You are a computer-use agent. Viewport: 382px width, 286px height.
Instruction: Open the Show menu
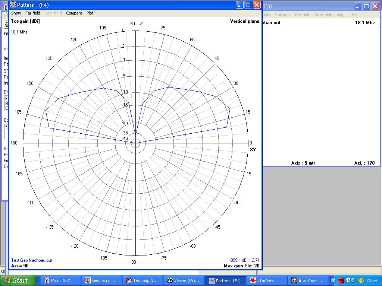coord(16,13)
